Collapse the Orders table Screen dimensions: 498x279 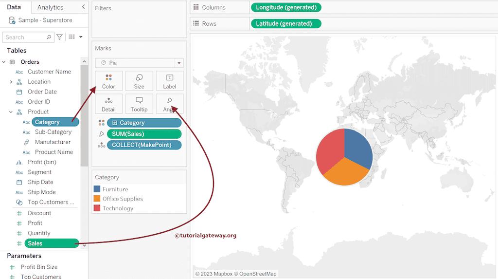pyautogui.click(x=4, y=62)
